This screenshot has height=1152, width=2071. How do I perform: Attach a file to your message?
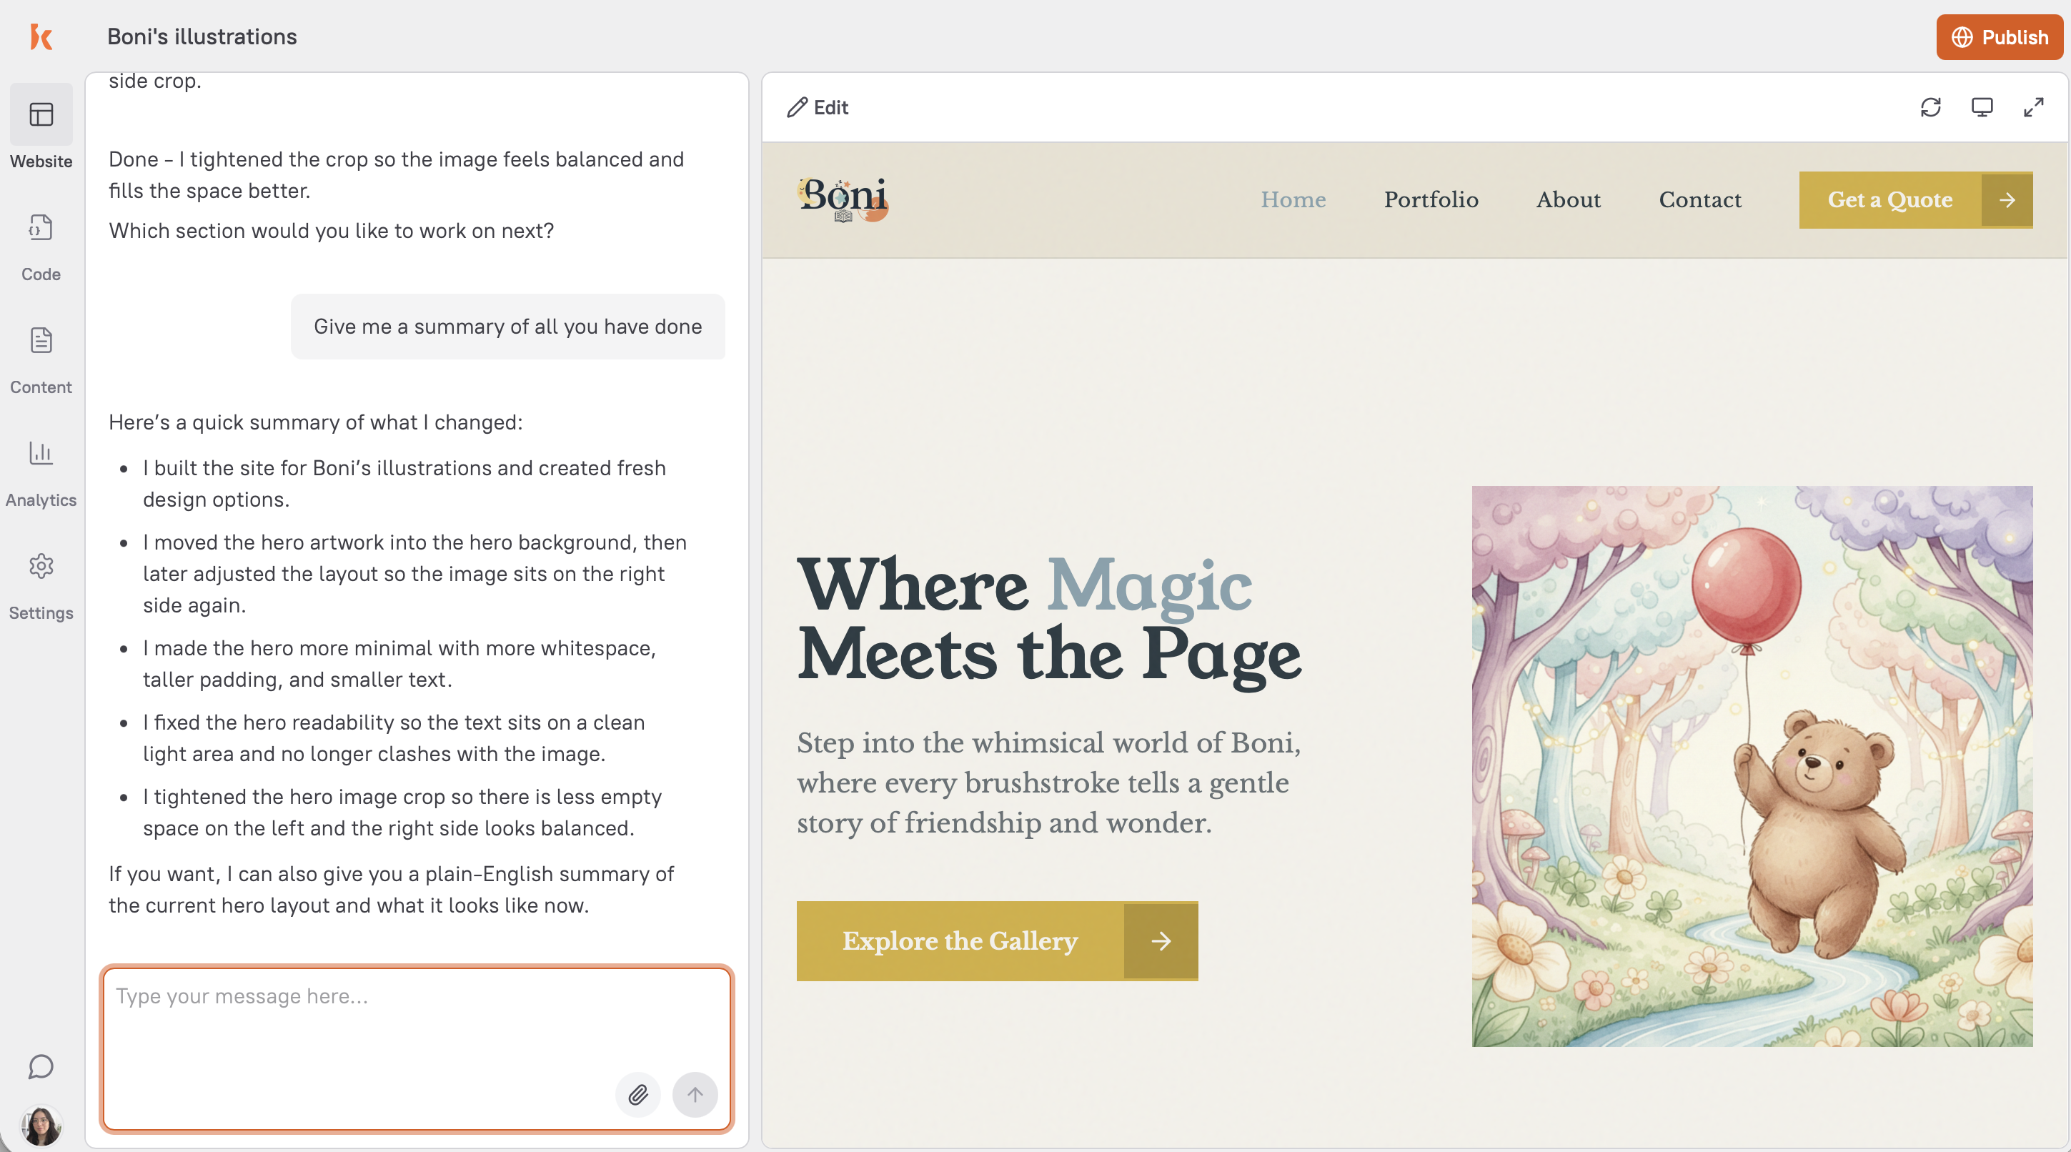tap(637, 1094)
